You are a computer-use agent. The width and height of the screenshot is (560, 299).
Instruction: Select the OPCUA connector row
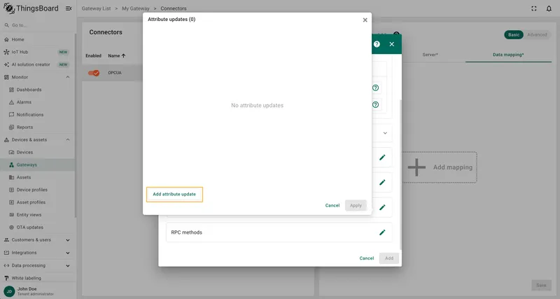pos(113,73)
